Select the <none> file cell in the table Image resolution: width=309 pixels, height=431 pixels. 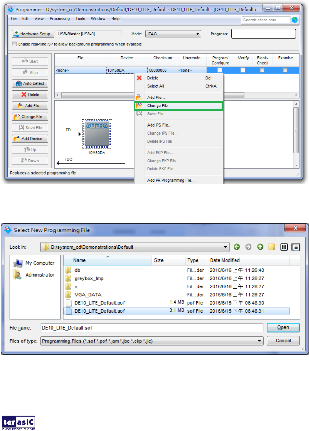coord(81,70)
